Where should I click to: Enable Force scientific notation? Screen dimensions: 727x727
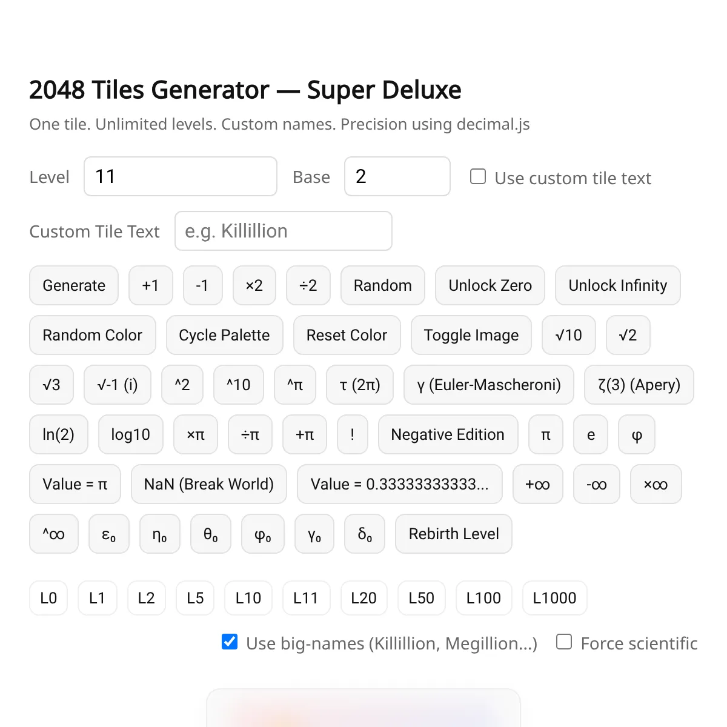pos(563,641)
